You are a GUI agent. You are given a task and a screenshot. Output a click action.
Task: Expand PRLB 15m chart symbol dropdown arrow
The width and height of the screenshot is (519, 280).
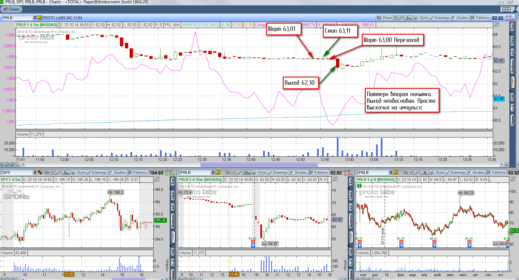pos(213,172)
